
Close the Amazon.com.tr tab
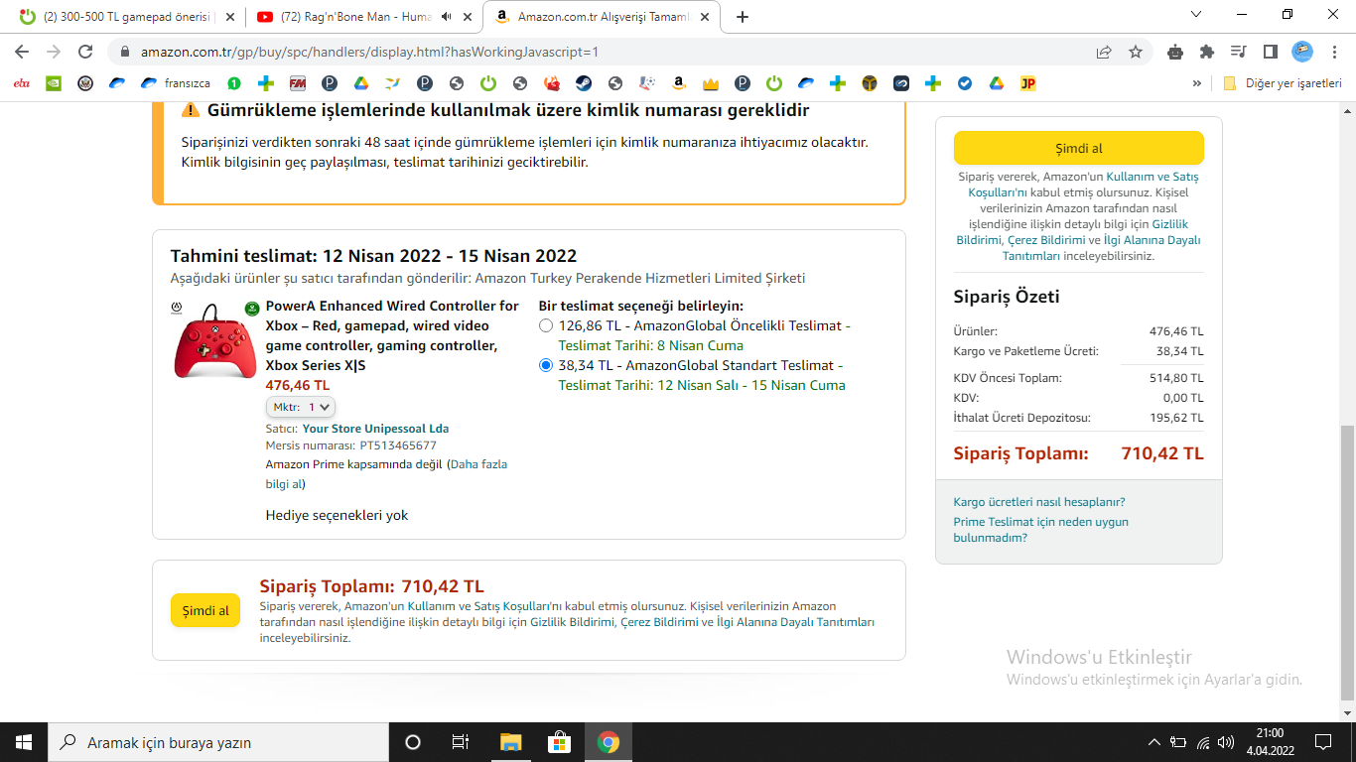704,17
